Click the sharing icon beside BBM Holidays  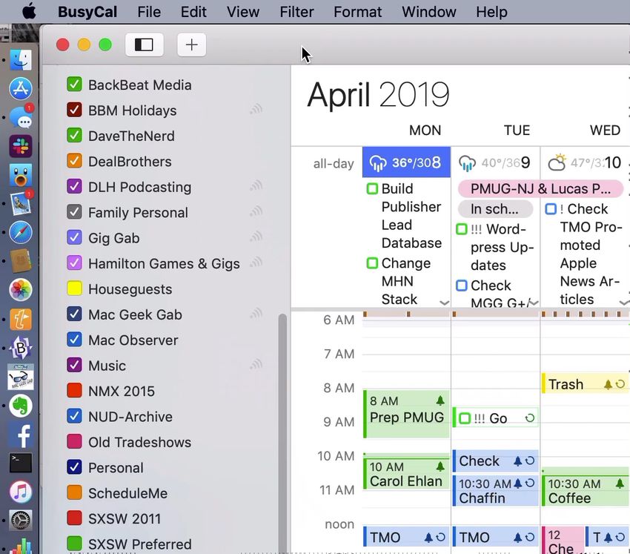pyautogui.click(x=256, y=109)
